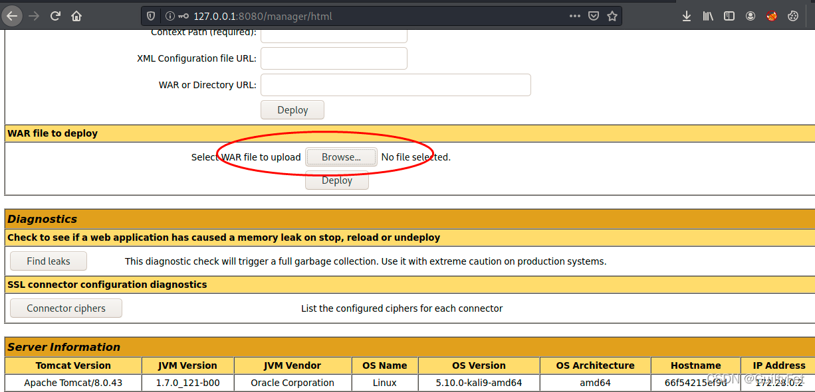This screenshot has height=392, width=815.
Task: Click Deploy under the Browse button
Action: (x=337, y=180)
